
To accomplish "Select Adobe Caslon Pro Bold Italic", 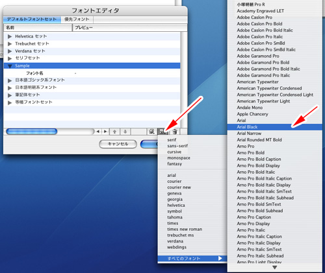I will pyautogui.click(x=275, y=30).
